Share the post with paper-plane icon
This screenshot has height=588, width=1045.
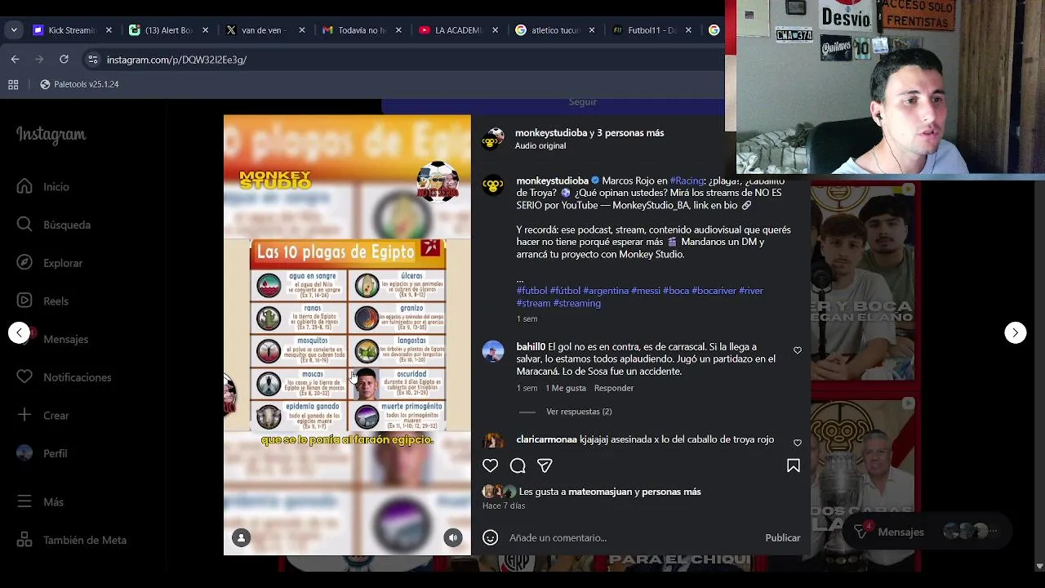(x=545, y=465)
